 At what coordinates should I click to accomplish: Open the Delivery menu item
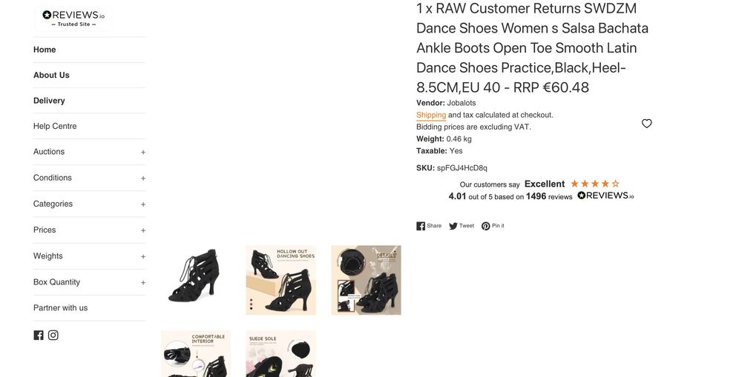pos(49,101)
